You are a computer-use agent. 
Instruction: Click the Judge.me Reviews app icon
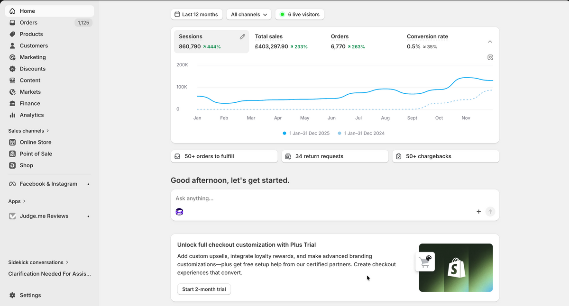12,216
